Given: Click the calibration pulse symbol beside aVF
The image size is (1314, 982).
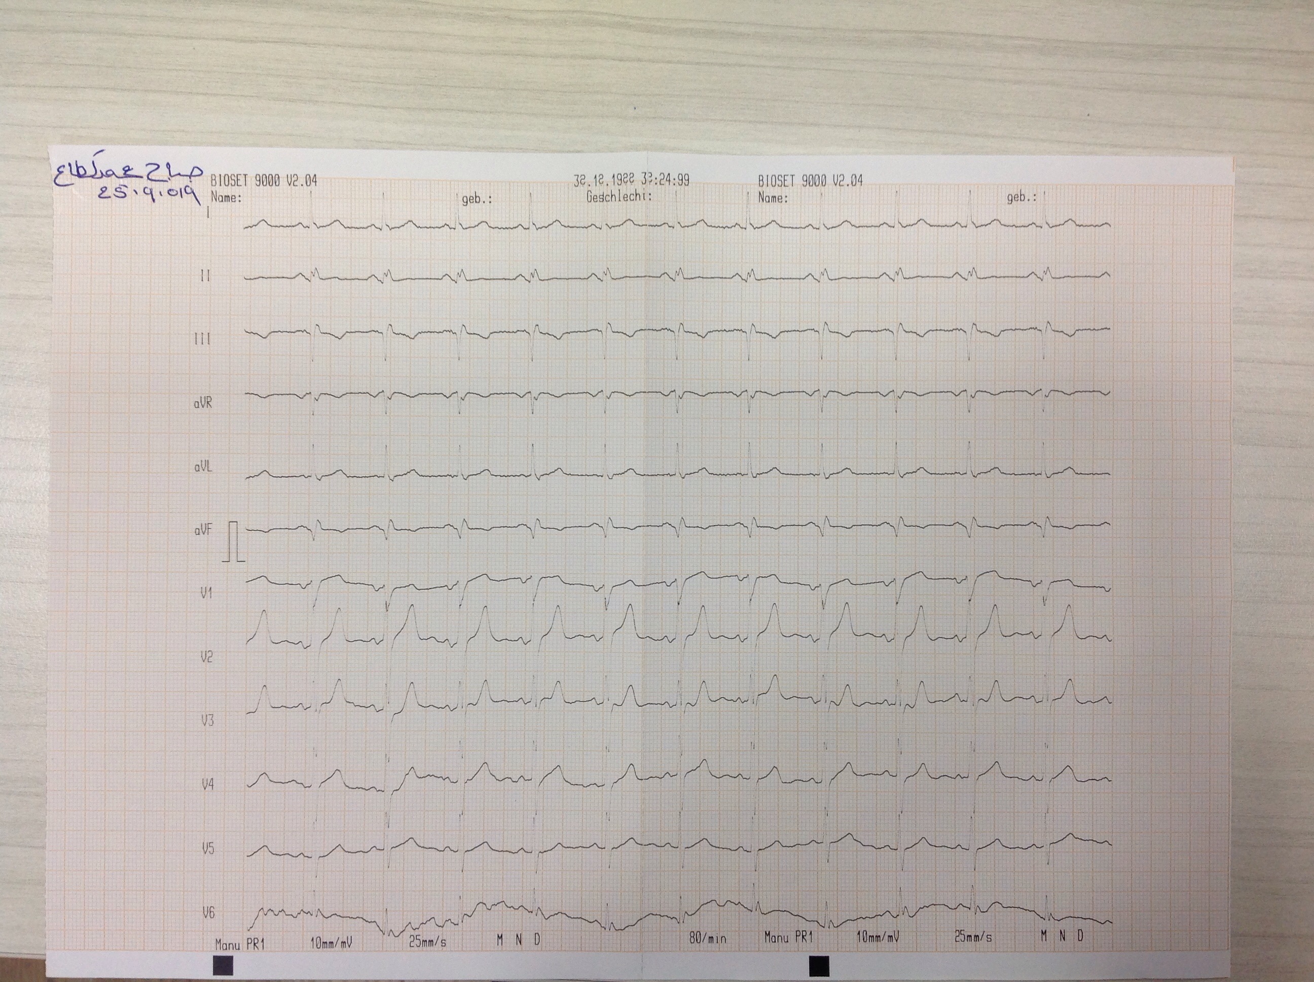Looking at the screenshot, I should click(234, 542).
